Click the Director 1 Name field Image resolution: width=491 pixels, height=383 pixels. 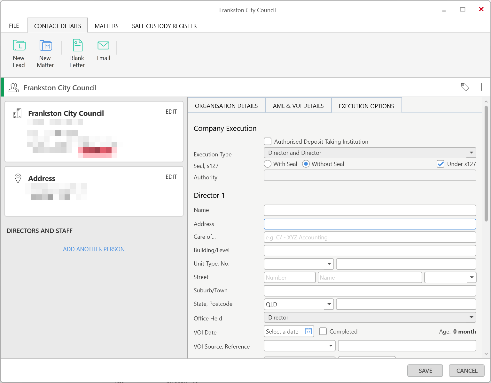click(370, 210)
